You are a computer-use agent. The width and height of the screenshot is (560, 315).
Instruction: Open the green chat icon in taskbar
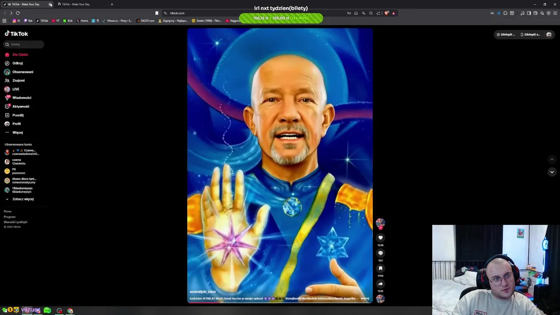(47, 310)
